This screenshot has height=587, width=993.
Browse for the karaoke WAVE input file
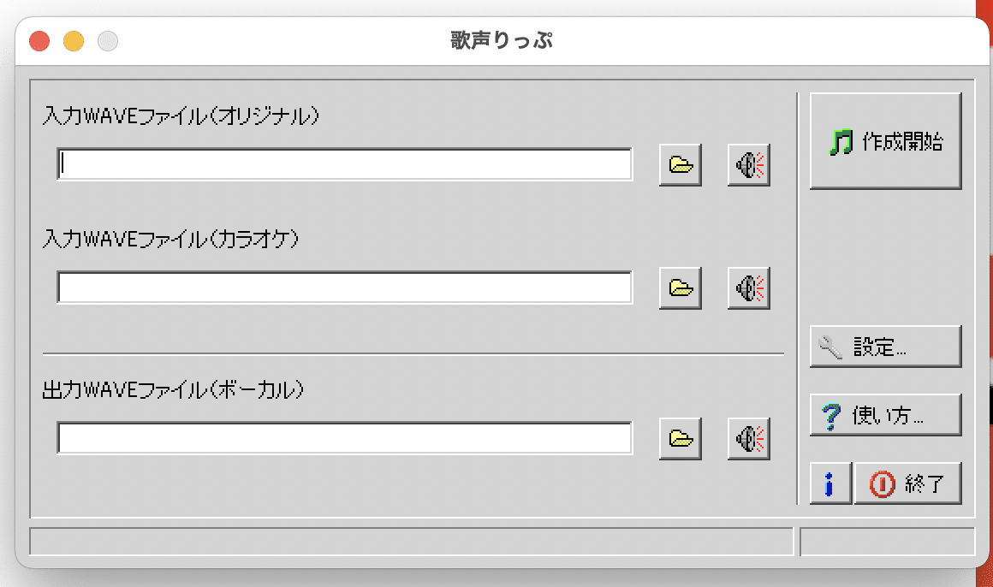click(x=680, y=288)
